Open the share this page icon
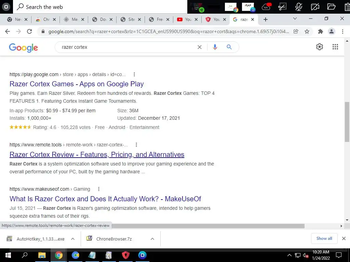The height and width of the screenshot is (262, 350). point(296,31)
